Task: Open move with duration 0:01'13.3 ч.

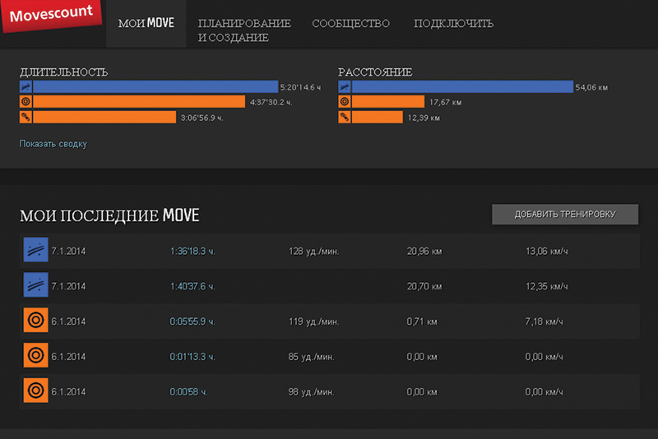Action: [x=192, y=357]
